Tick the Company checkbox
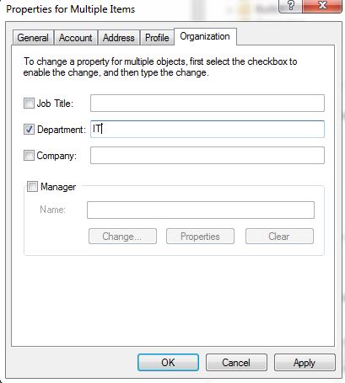 click(29, 155)
